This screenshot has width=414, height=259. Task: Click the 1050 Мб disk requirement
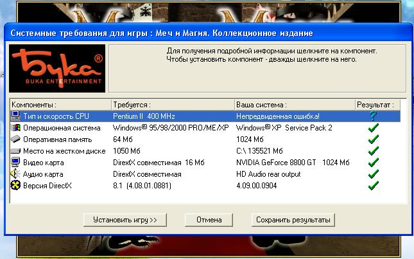pyautogui.click(x=126, y=151)
